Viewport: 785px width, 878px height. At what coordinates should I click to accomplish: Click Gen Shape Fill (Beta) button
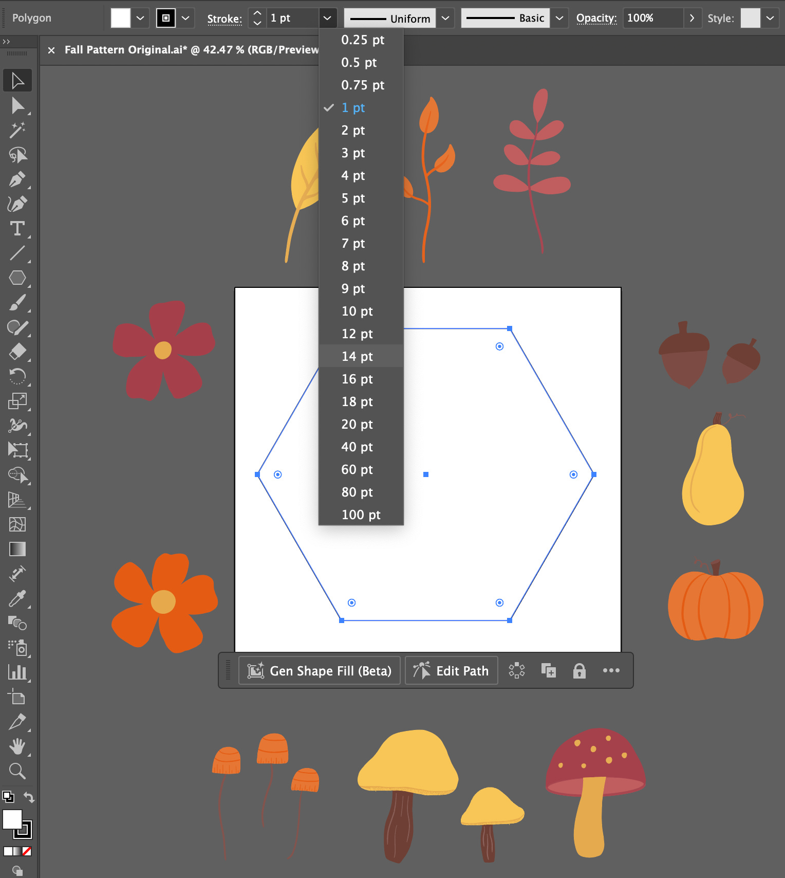coord(320,670)
